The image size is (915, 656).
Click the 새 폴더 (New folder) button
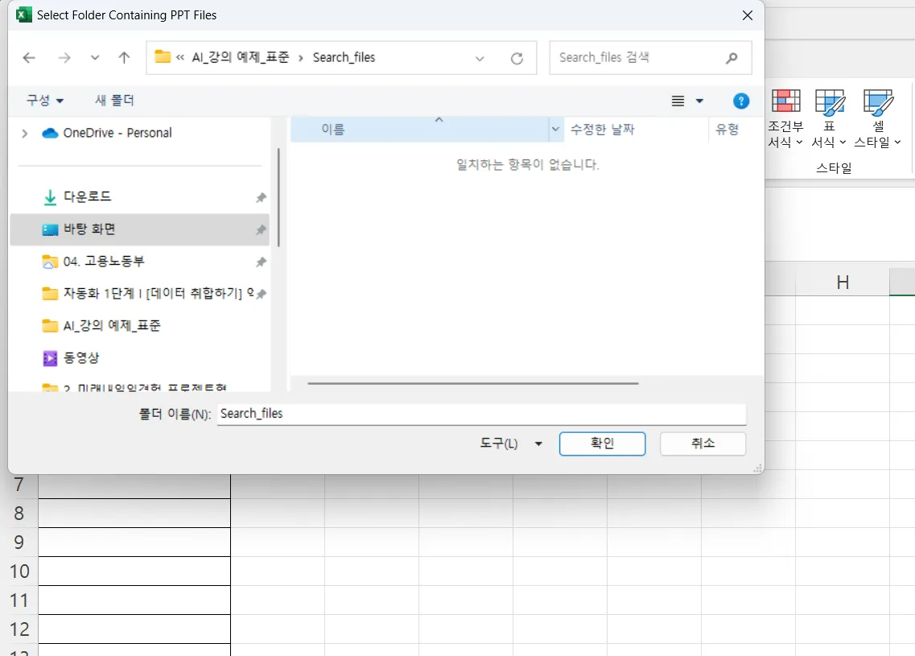(x=114, y=101)
